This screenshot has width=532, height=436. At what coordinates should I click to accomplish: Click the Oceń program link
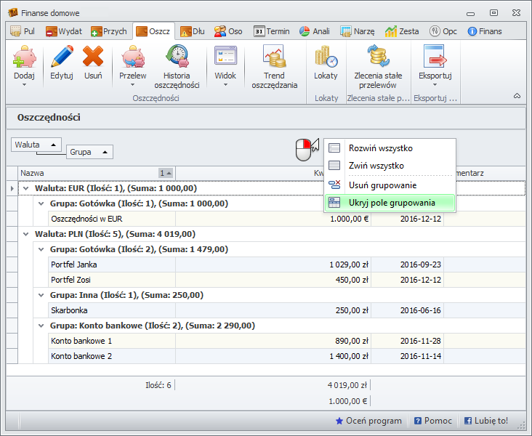click(x=368, y=421)
